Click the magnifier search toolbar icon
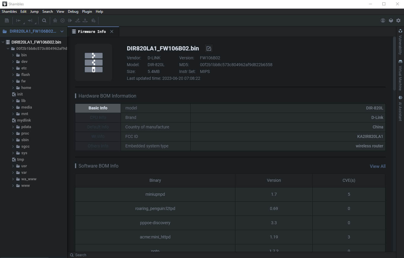Screen dimensions: 404x258 click(x=44, y=20)
